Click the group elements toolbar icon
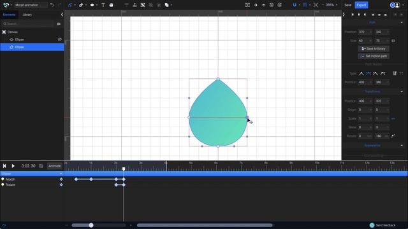Image resolution: width=408 pixels, height=229 pixels. coord(143,5)
